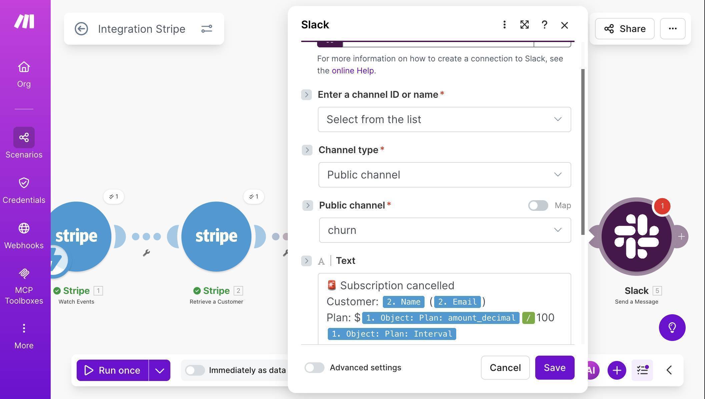Expand the Slack panel to fullscreen
Viewport: 705px width, 399px height.
point(524,25)
